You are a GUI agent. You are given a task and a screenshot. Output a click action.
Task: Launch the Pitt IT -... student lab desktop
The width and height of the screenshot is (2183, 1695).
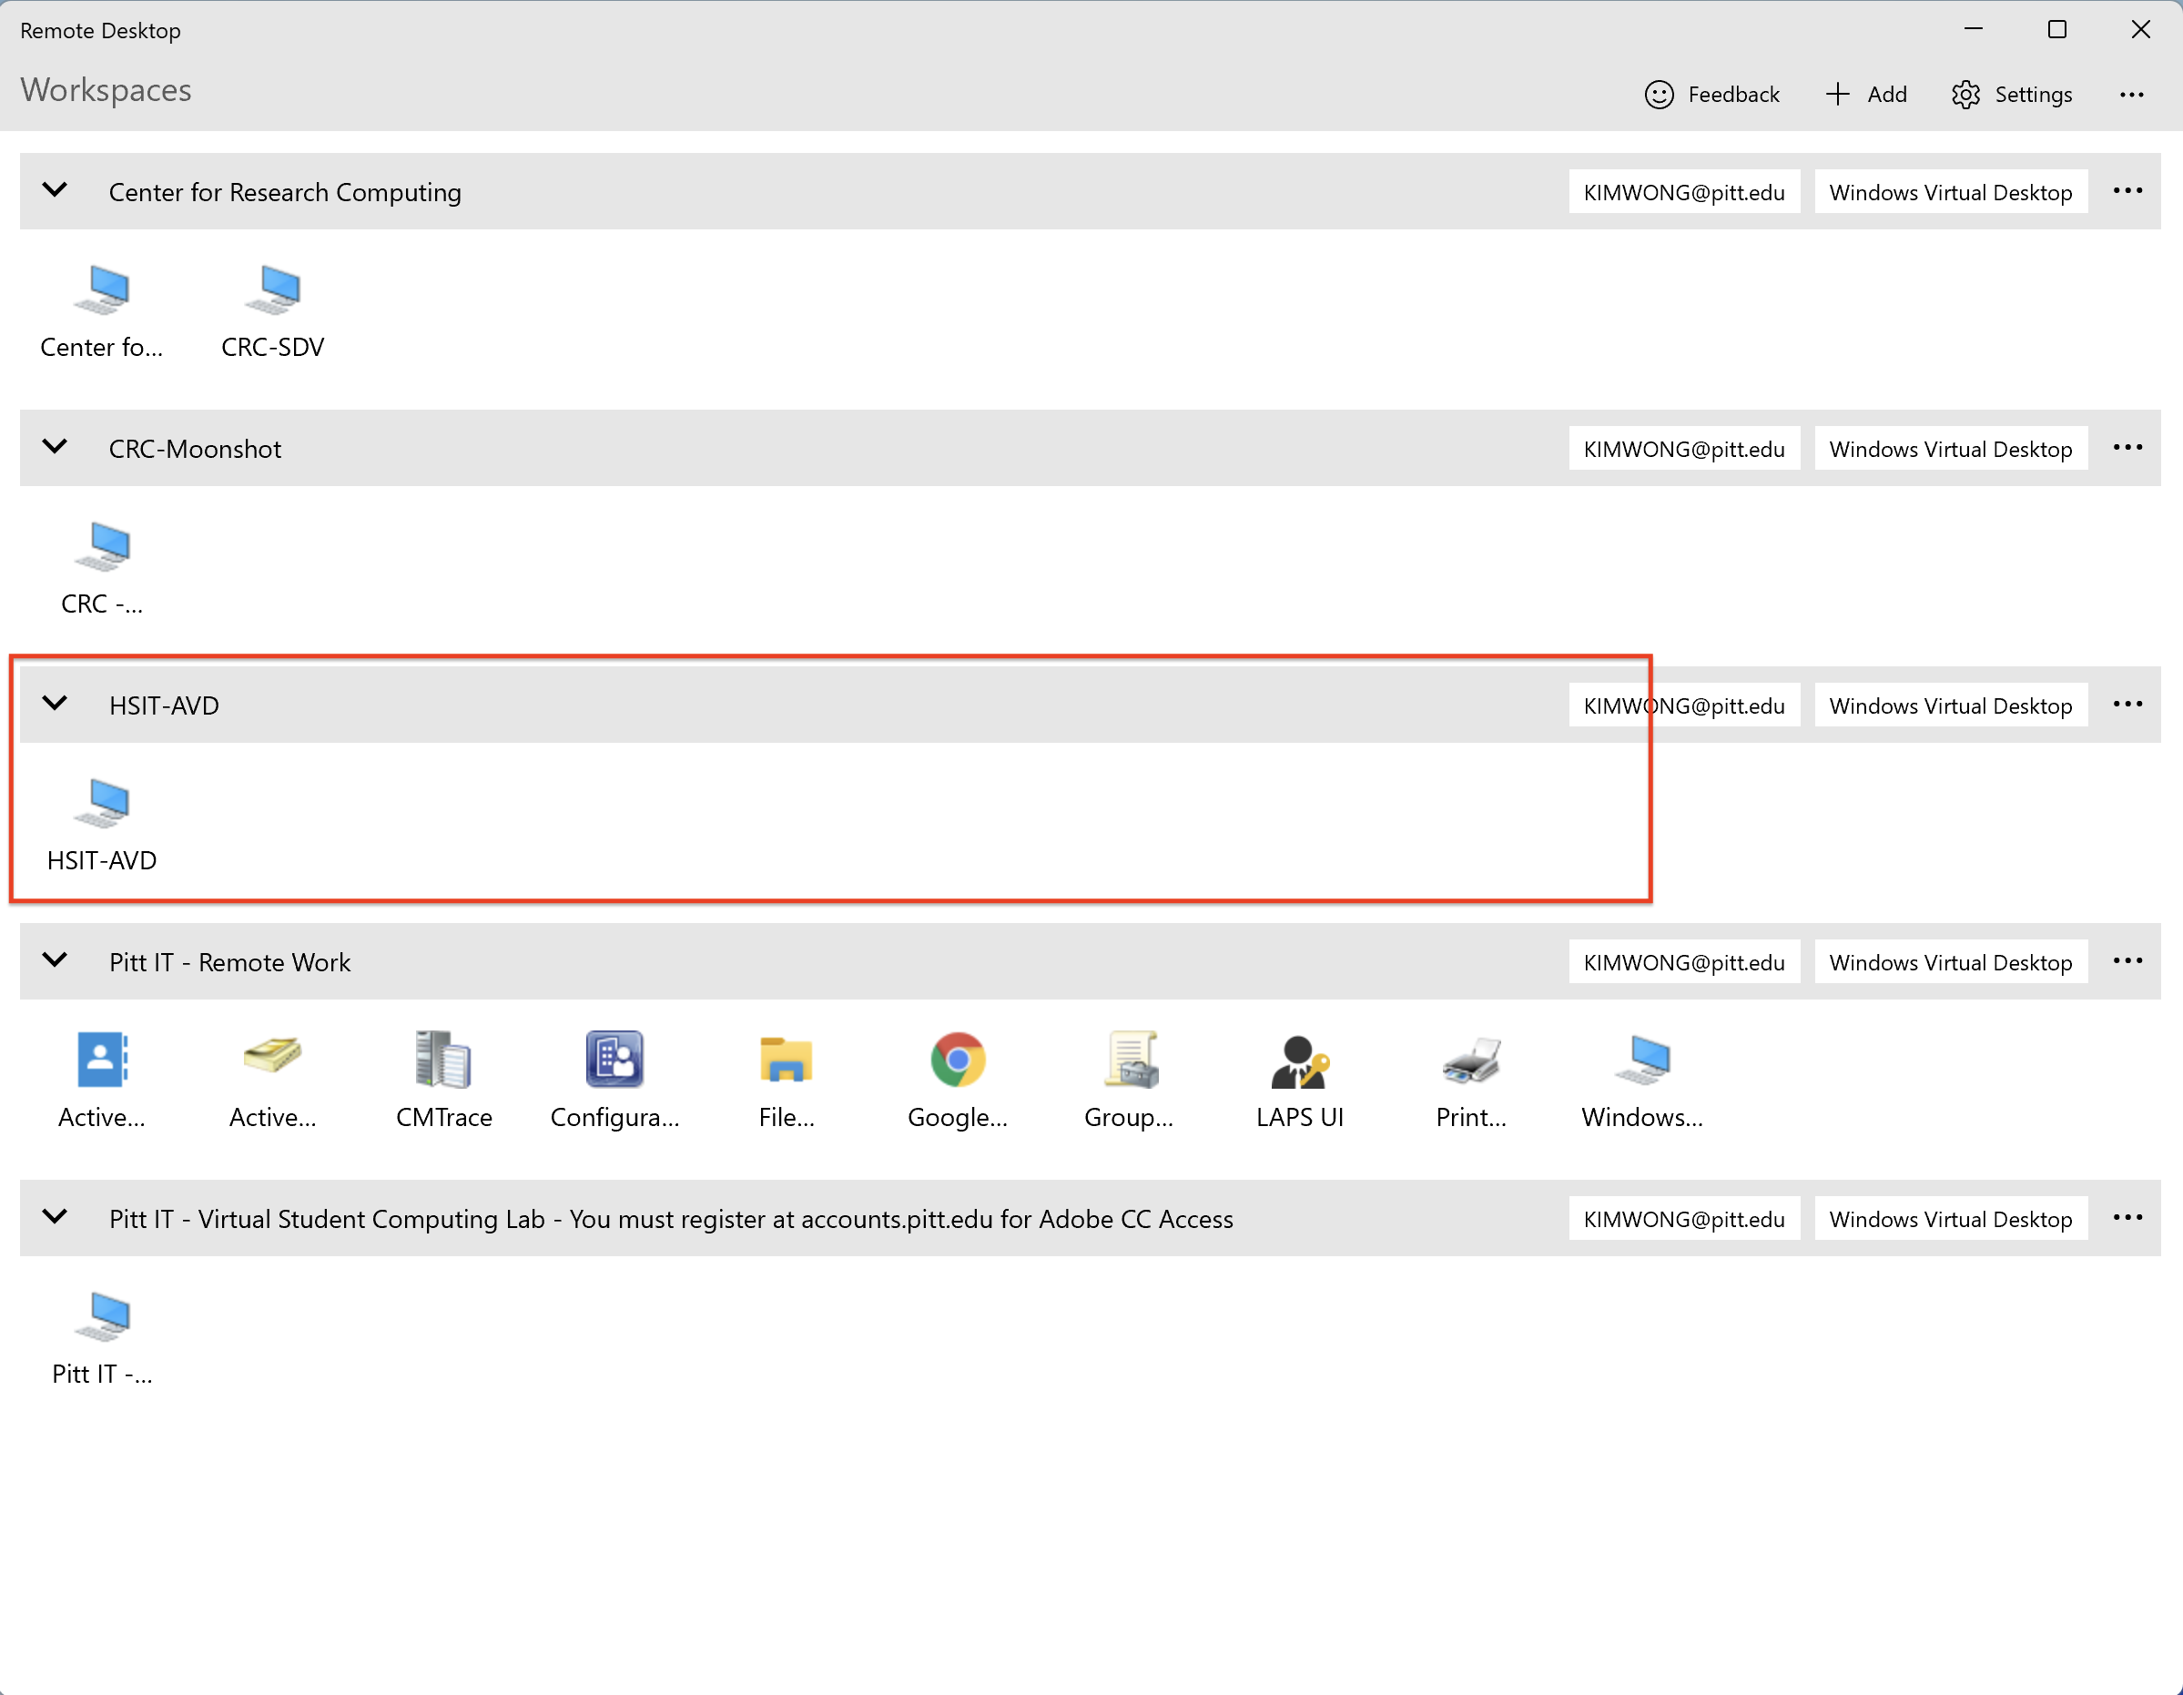(x=102, y=1338)
